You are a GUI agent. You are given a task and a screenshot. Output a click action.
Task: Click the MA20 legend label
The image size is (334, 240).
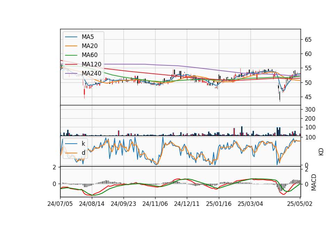(x=89, y=46)
